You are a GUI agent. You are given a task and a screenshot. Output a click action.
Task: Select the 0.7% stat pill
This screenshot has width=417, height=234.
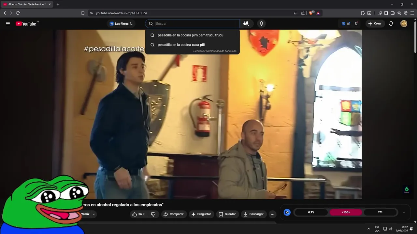click(311, 212)
